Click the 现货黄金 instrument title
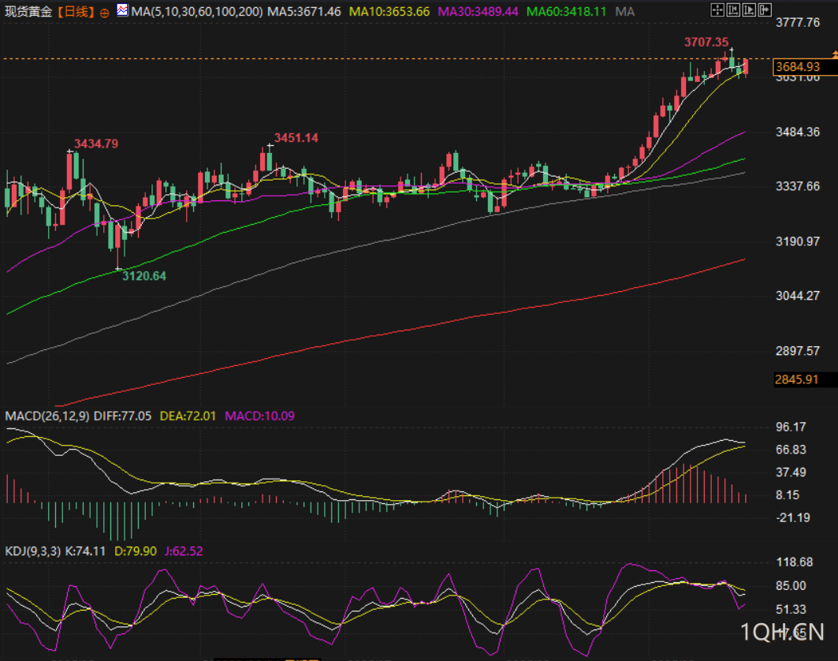 tap(28, 12)
